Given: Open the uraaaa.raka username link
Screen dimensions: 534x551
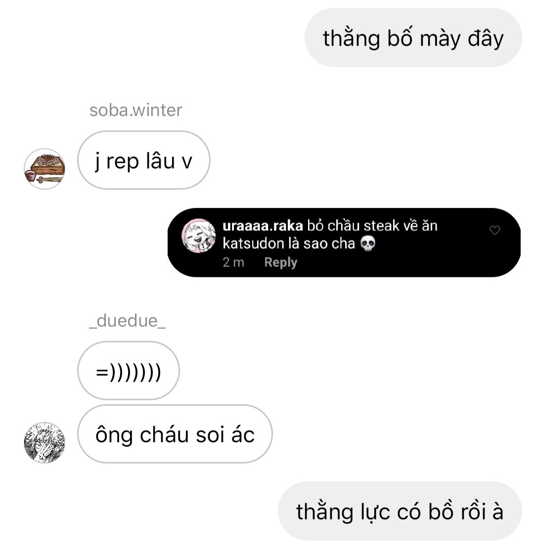Looking at the screenshot, I should tap(263, 226).
